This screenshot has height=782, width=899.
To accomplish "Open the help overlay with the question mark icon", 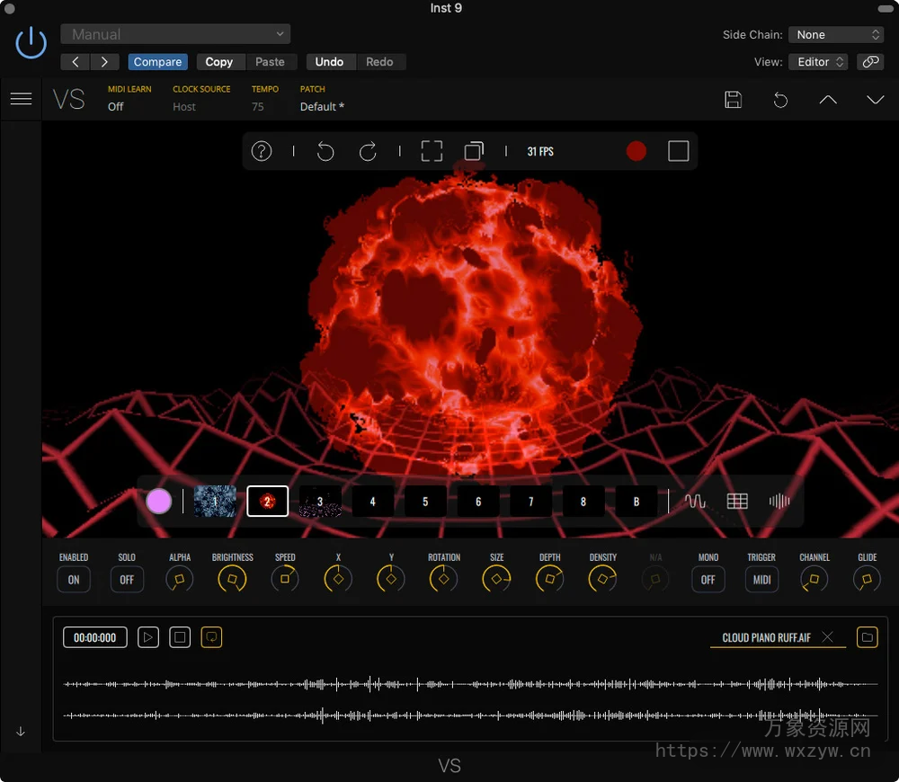I will (x=262, y=151).
